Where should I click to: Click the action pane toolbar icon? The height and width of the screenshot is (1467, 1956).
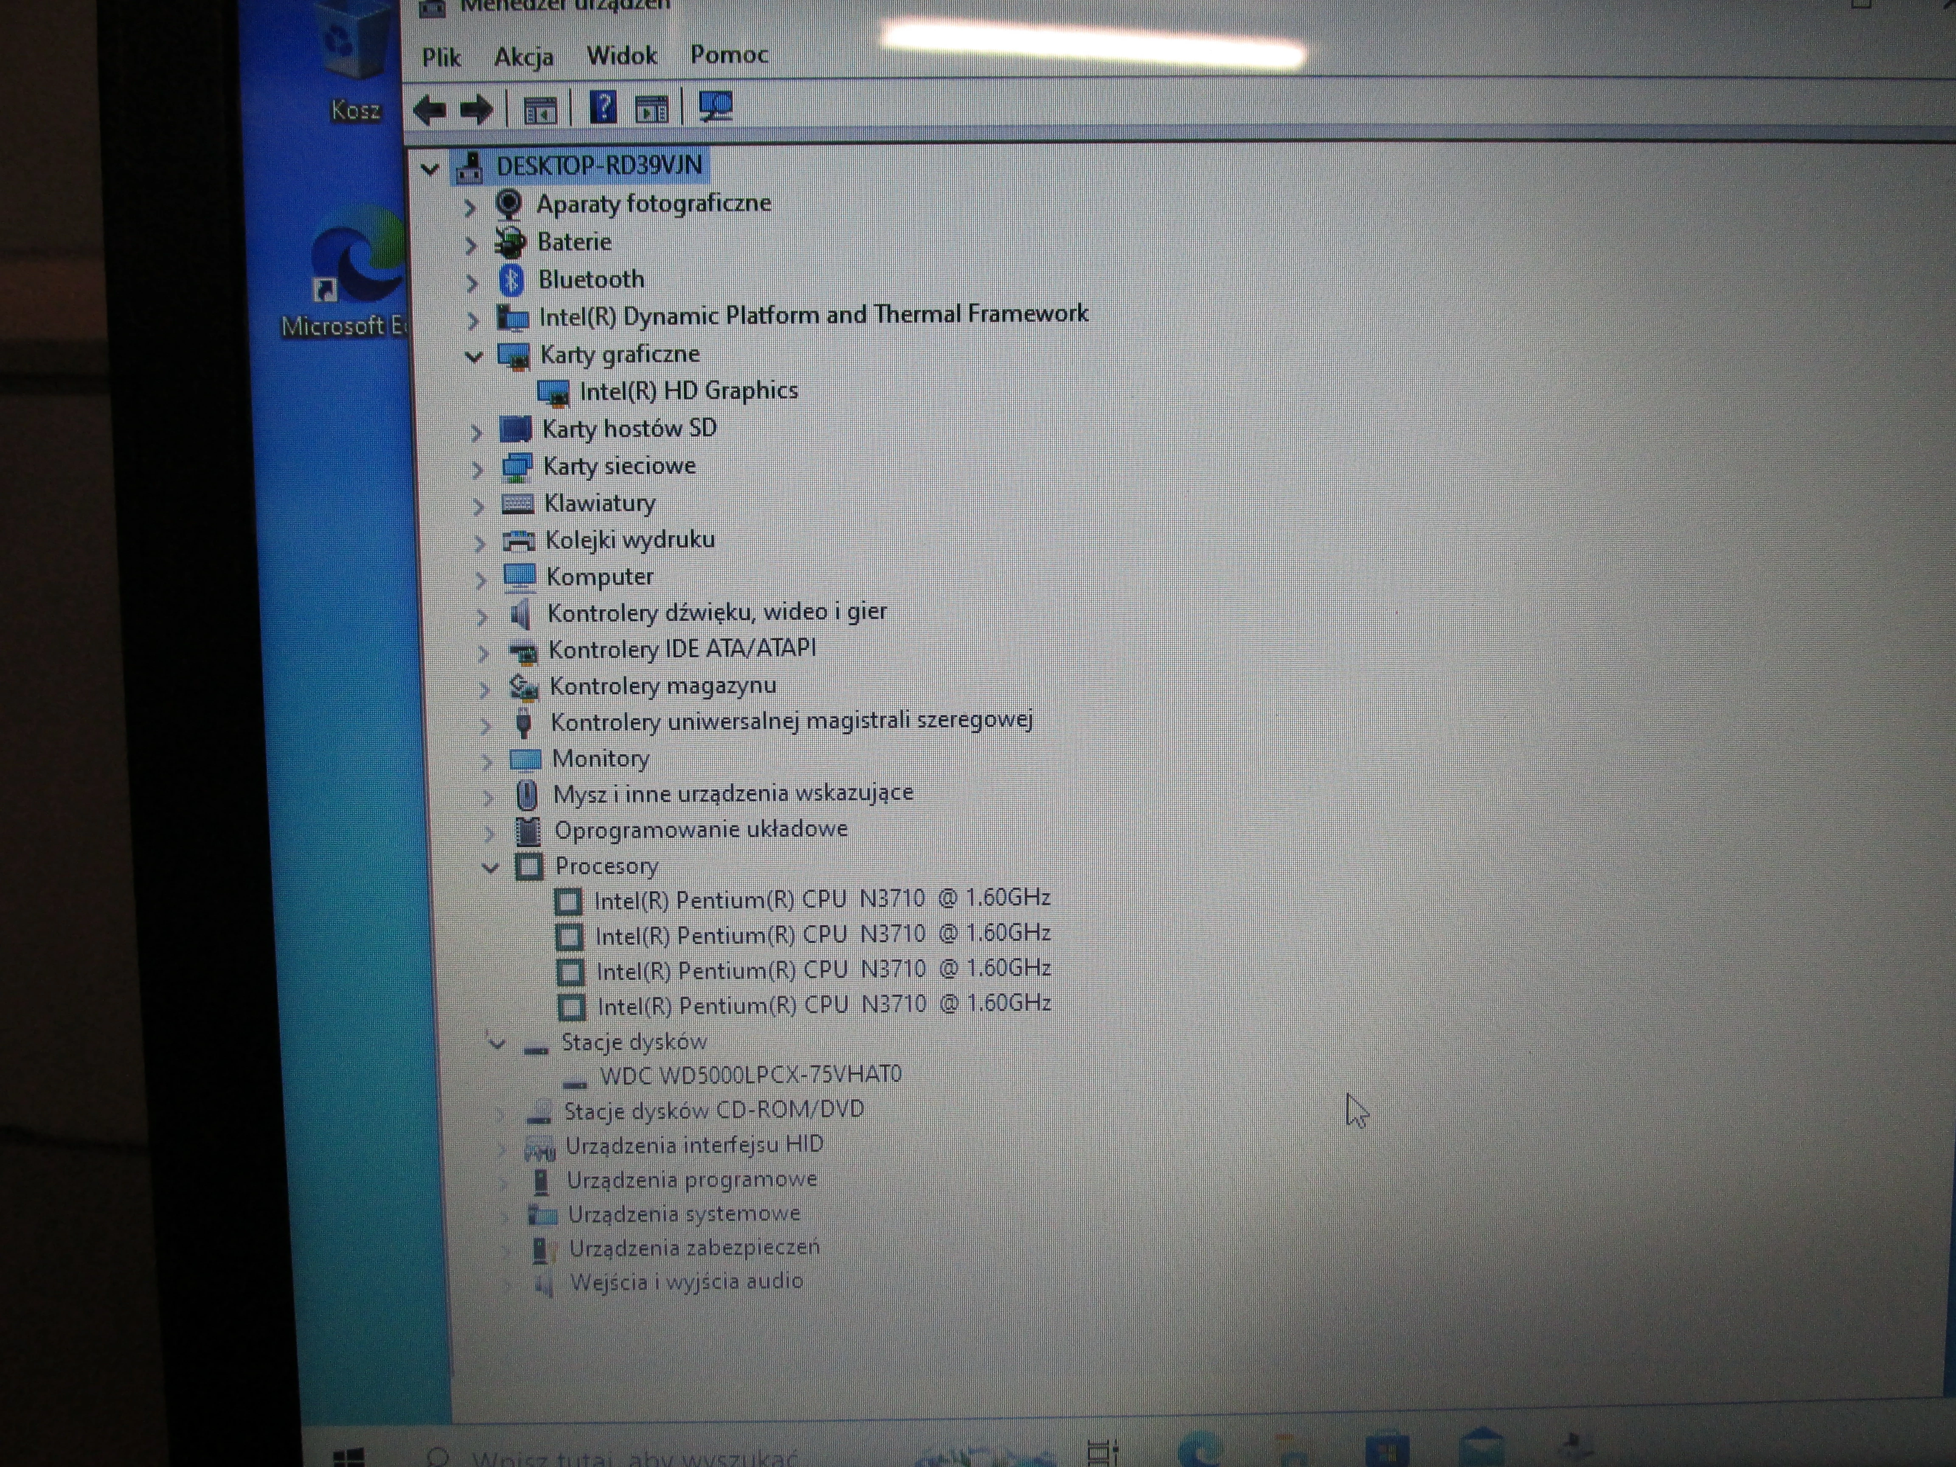pos(652,110)
